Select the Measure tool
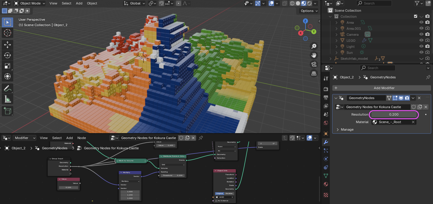The height and width of the screenshot is (204, 433). tap(8, 99)
